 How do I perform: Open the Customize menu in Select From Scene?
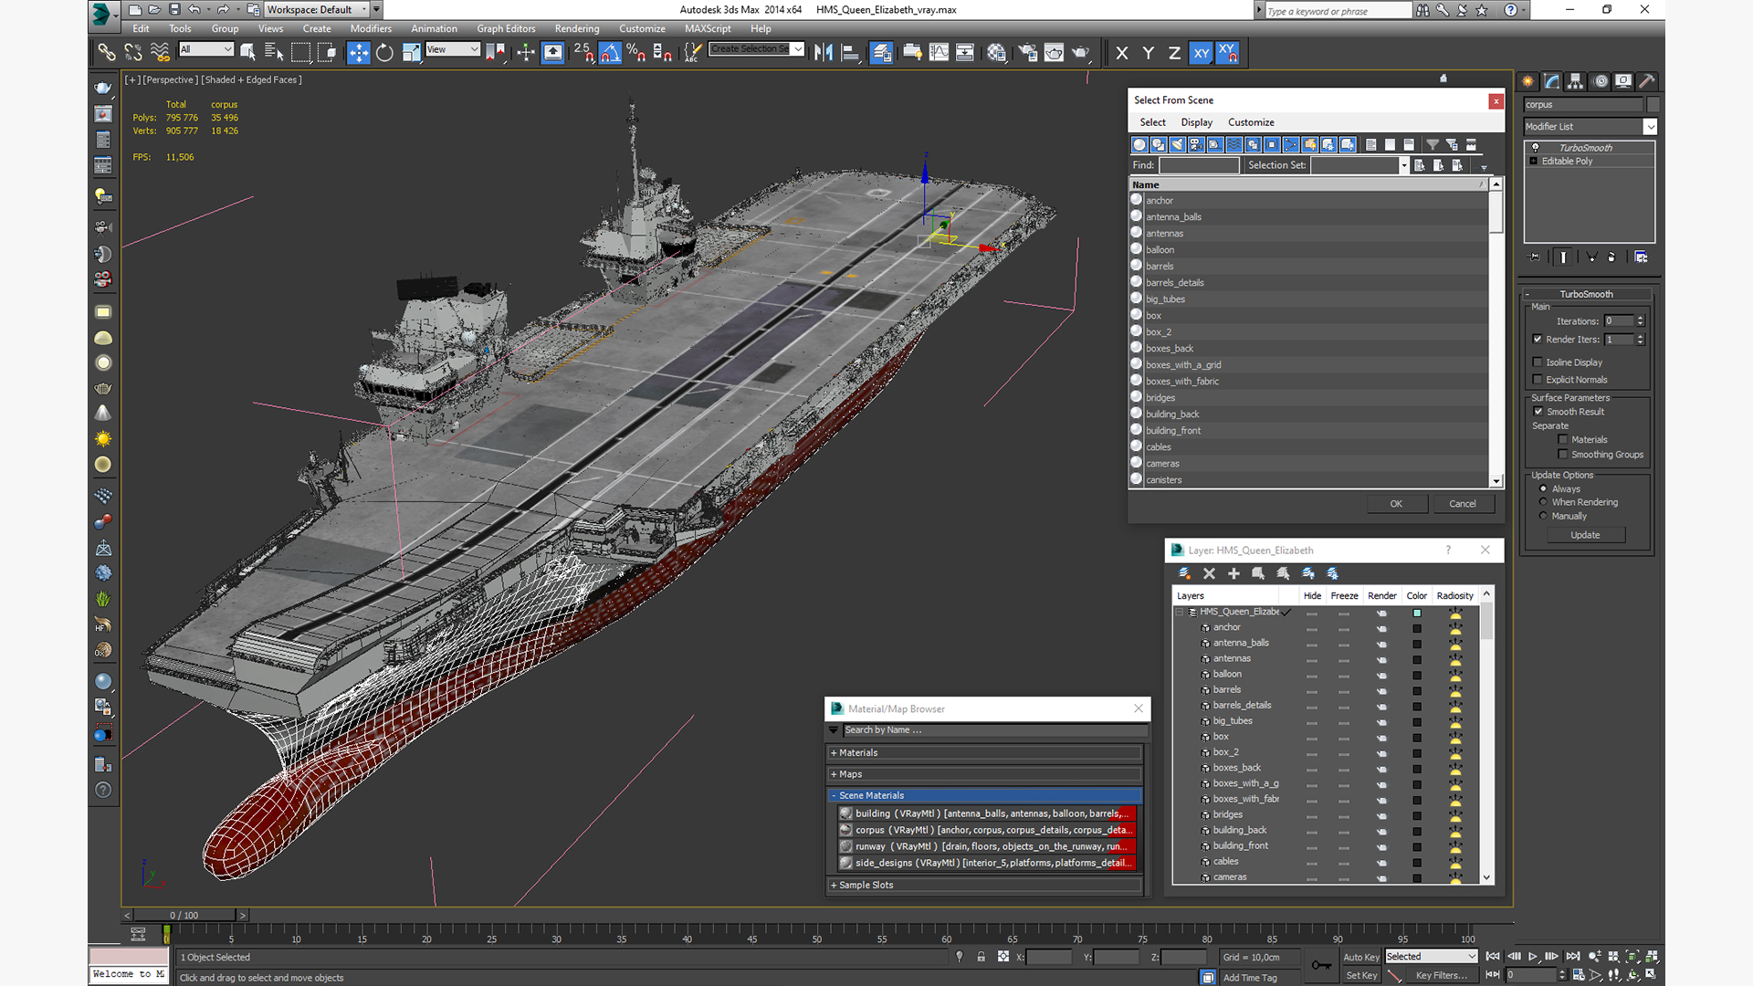[1251, 122]
